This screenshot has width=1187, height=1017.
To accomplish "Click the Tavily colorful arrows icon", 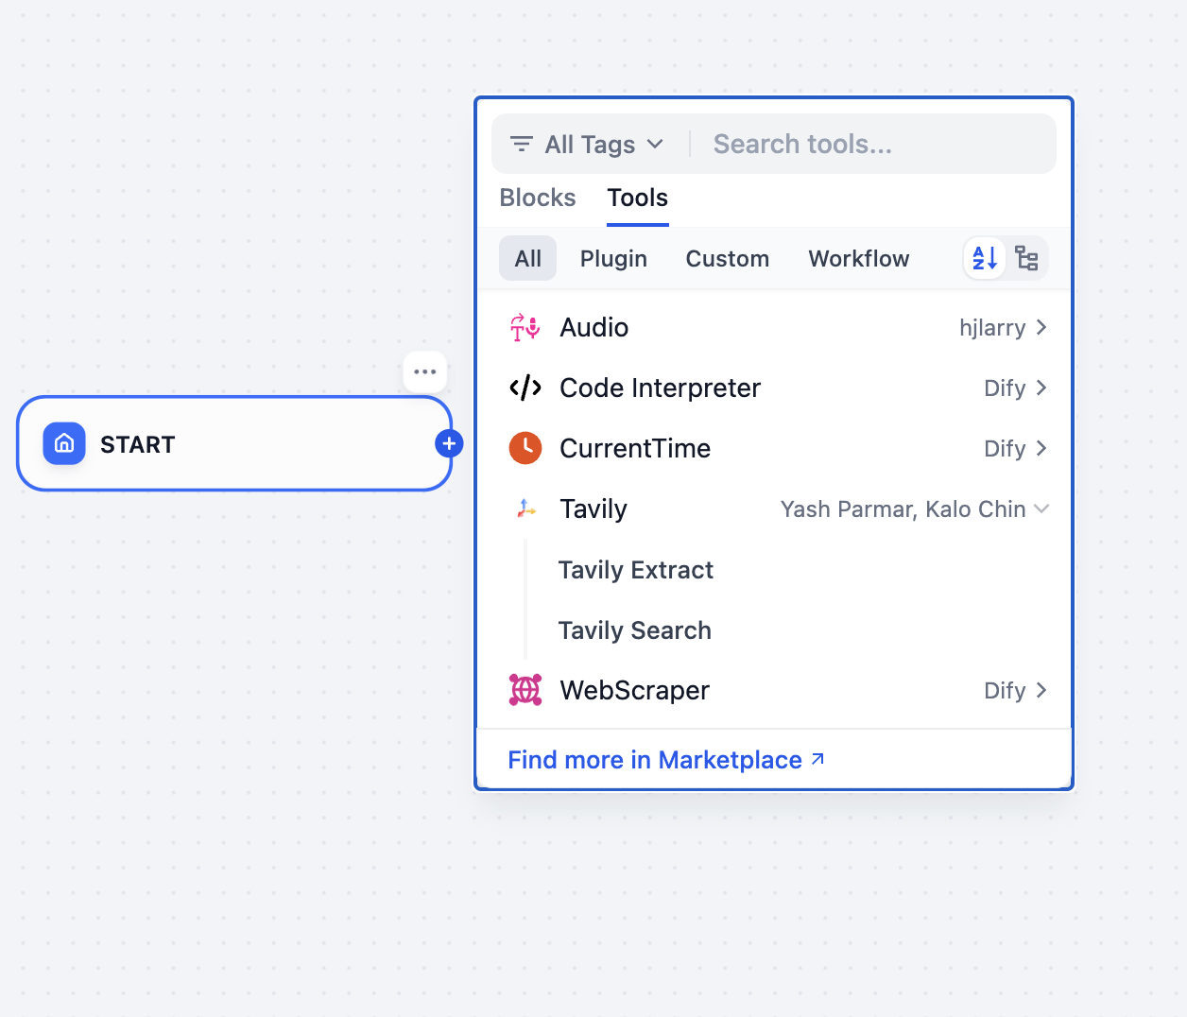I will [525, 508].
